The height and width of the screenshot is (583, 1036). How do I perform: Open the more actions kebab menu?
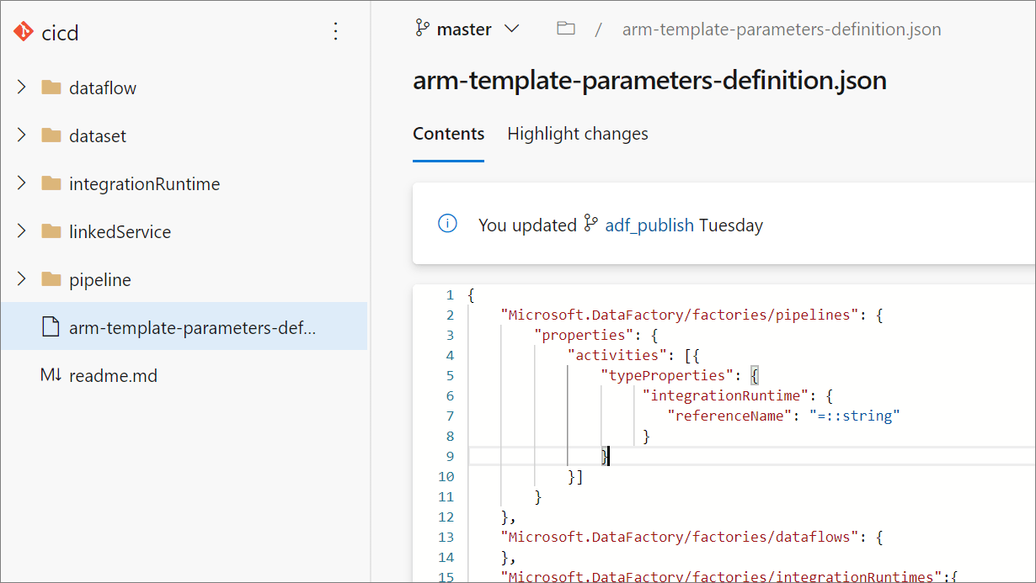tap(335, 31)
